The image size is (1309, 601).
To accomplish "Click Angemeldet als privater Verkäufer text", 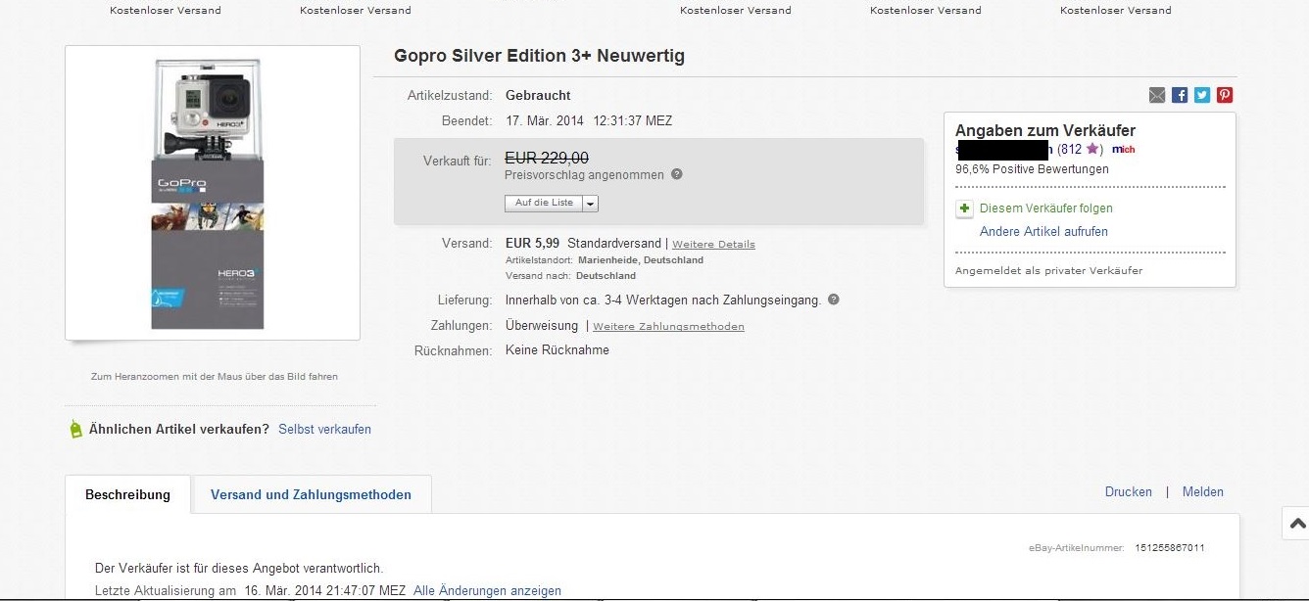I will pyautogui.click(x=1048, y=271).
